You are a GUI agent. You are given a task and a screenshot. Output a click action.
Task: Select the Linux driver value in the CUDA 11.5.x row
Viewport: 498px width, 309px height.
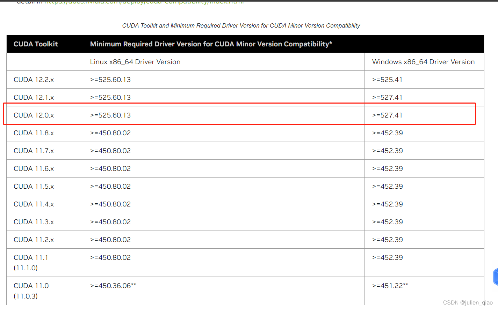110,186
